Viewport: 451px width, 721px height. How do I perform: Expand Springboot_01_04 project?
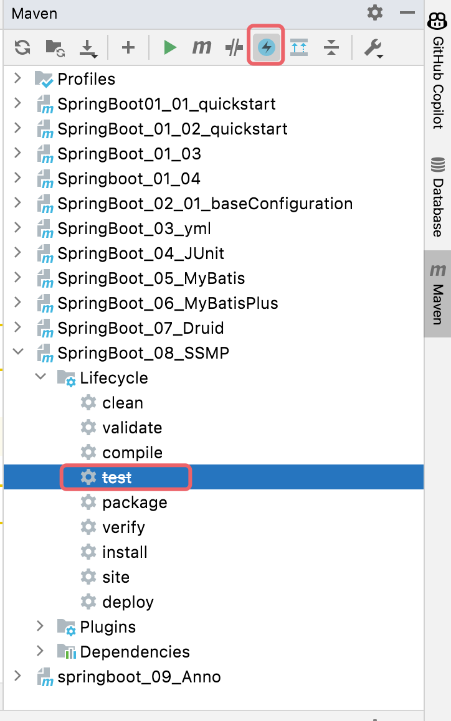tap(17, 178)
